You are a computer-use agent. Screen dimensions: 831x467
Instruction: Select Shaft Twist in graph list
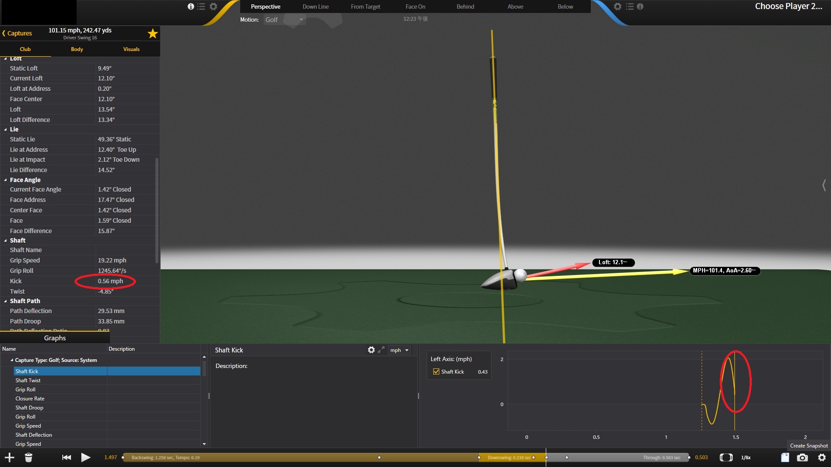(x=28, y=381)
